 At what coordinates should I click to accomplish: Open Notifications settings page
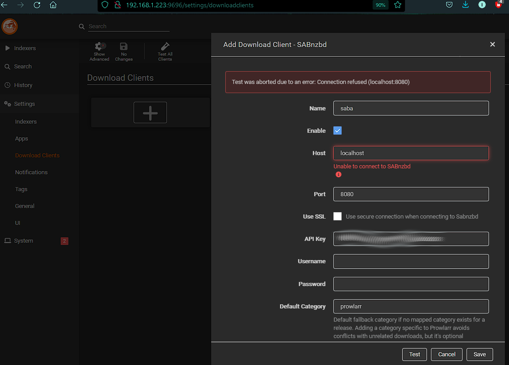(31, 172)
